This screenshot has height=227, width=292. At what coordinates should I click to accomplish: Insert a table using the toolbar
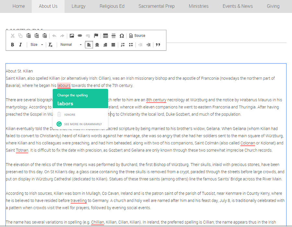pyautogui.click(x=105, y=36)
